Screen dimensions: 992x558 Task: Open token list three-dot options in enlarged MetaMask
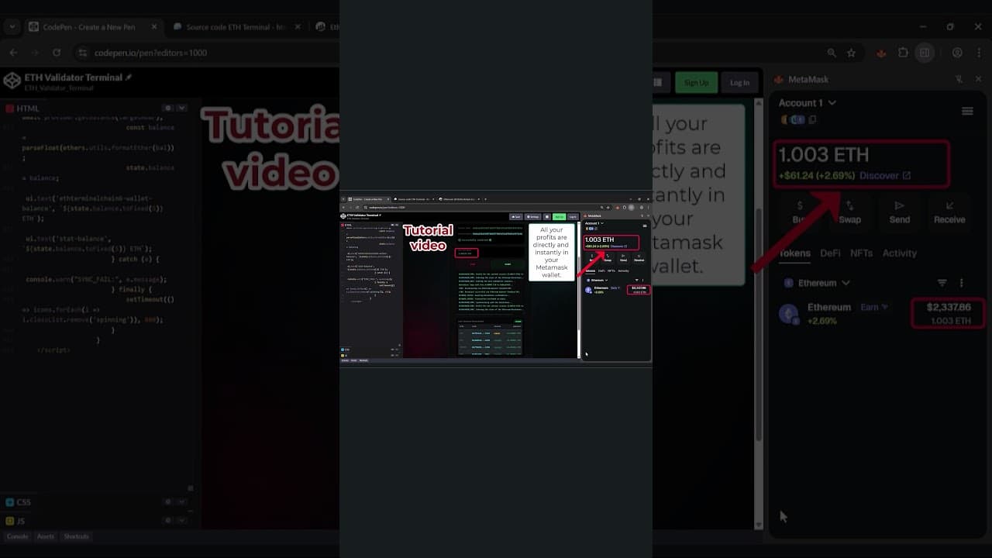click(962, 283)
